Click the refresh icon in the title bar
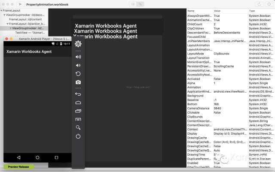275x172 pixels. (259, 4)
